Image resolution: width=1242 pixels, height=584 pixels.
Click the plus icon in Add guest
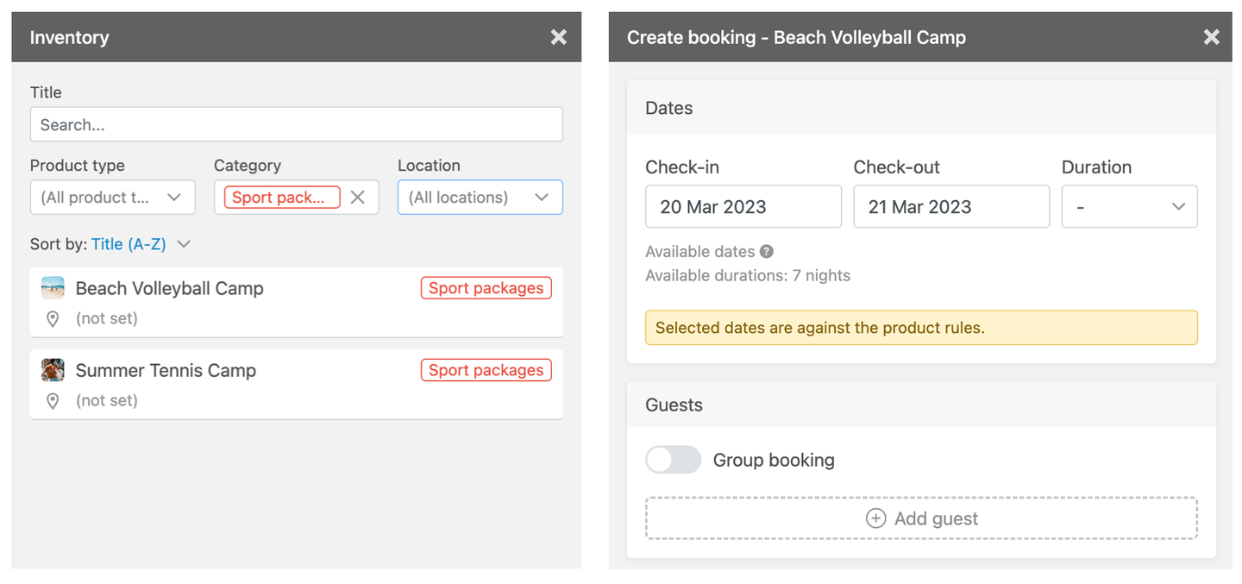point(875,518)
